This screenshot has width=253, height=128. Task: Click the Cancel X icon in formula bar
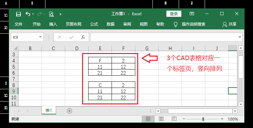click(x=60, y=37)
